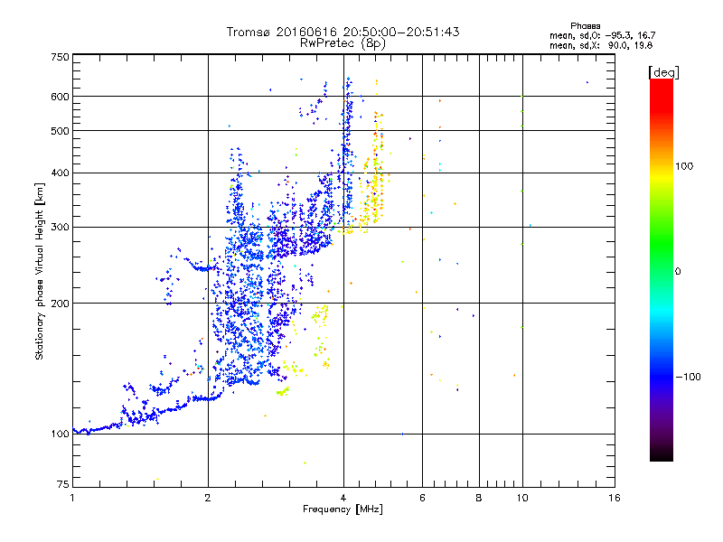Click the '0' colorbar tick label
The image size is (723, 542).
click(677, 272)
